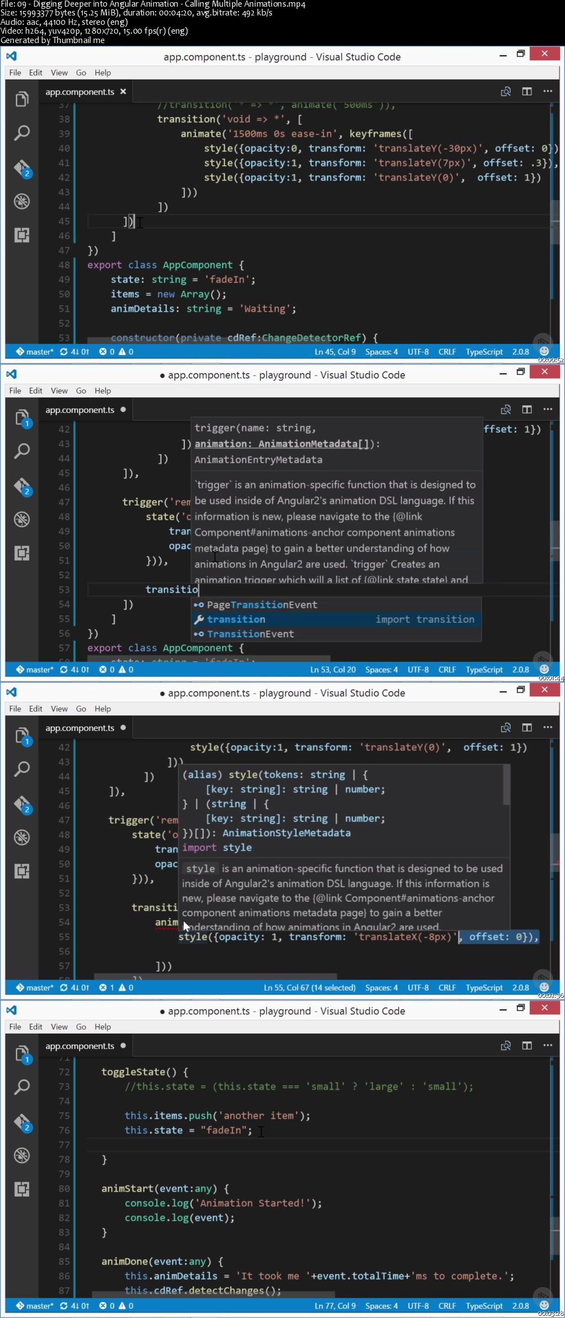The image size is (565, 1318).
Task: Click vertical scrollbar of first window editor
Action: coord(555,221)
